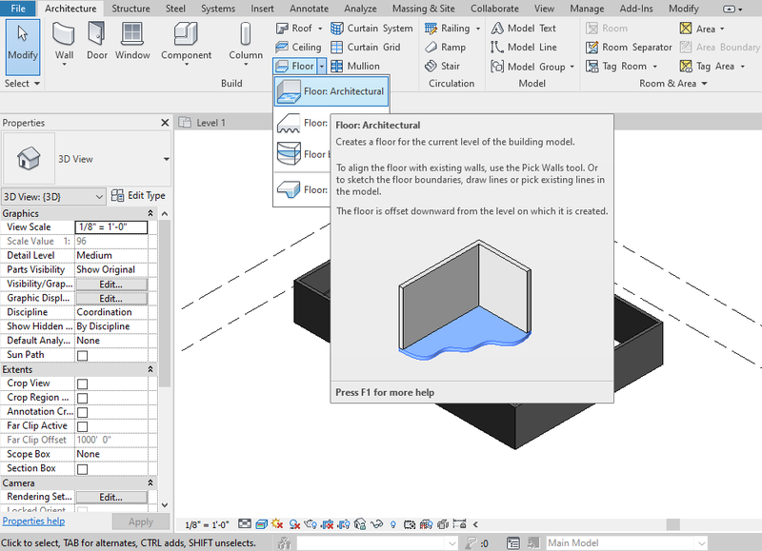Collapse the Camera properties section
Screen dimensions: 762x551
coord(150,483)
